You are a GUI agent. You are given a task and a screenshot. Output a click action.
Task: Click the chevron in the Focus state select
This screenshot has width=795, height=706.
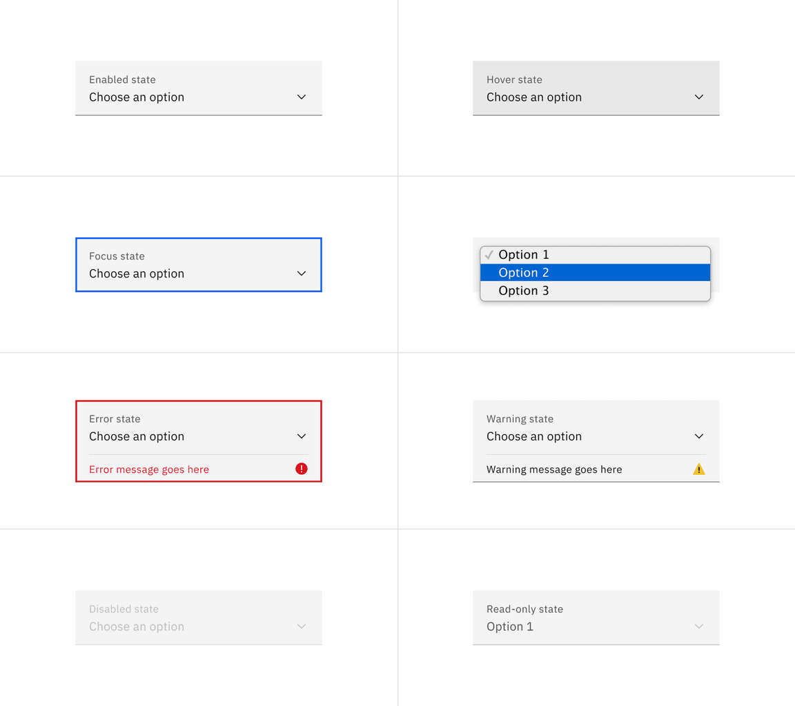(302, 274)
